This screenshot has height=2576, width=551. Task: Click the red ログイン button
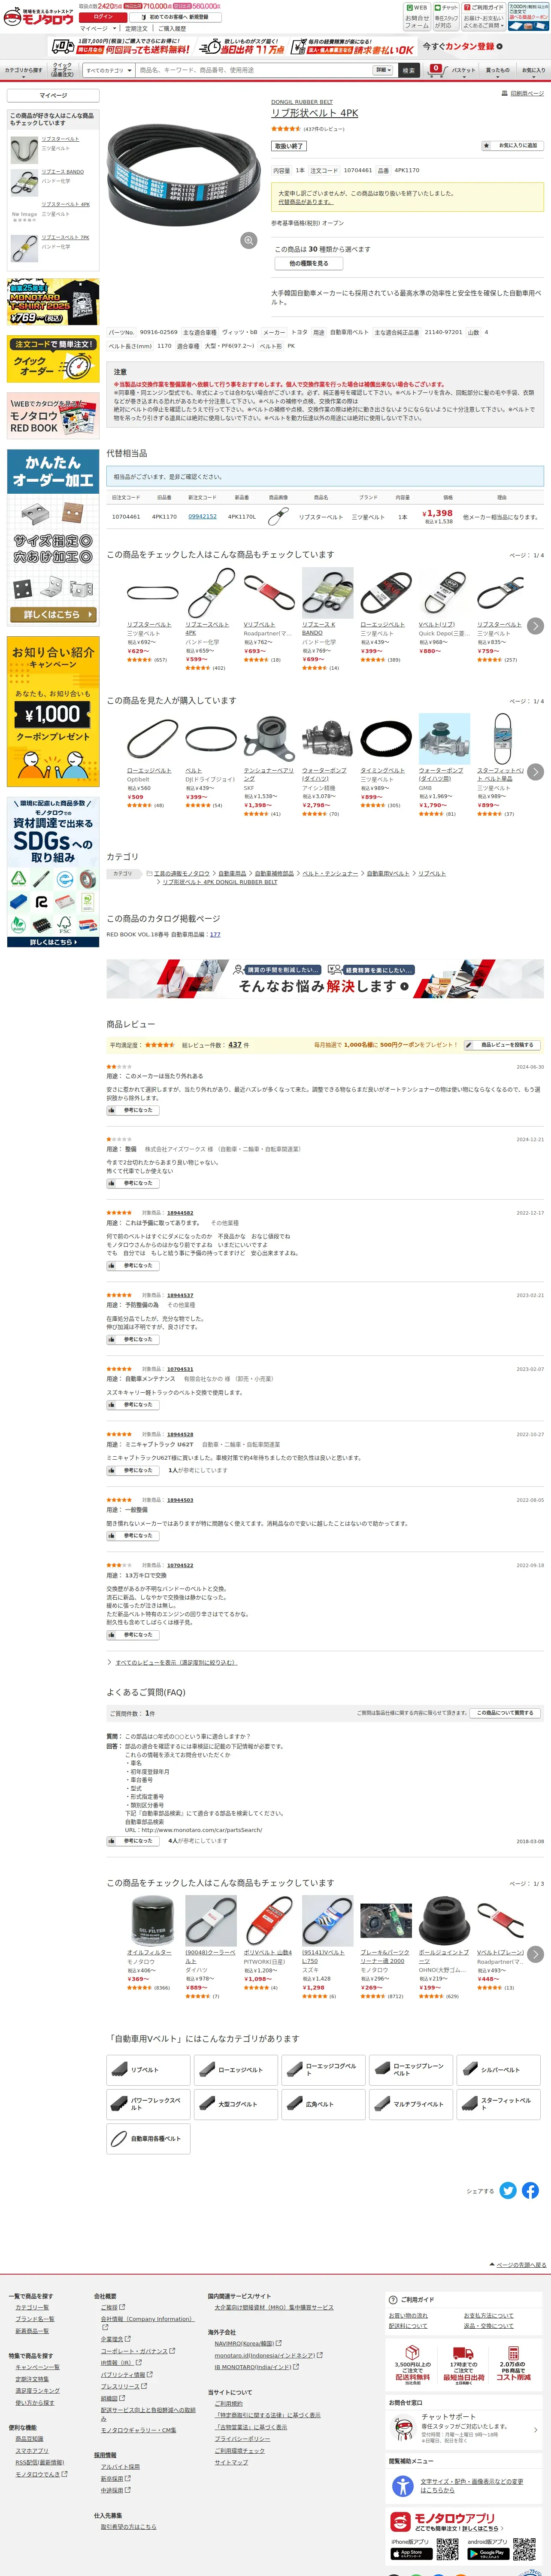coord(103,17)
